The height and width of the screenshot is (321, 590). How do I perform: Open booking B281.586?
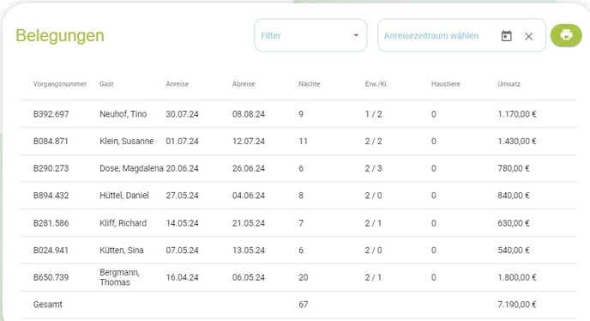[x=298, y=223]
